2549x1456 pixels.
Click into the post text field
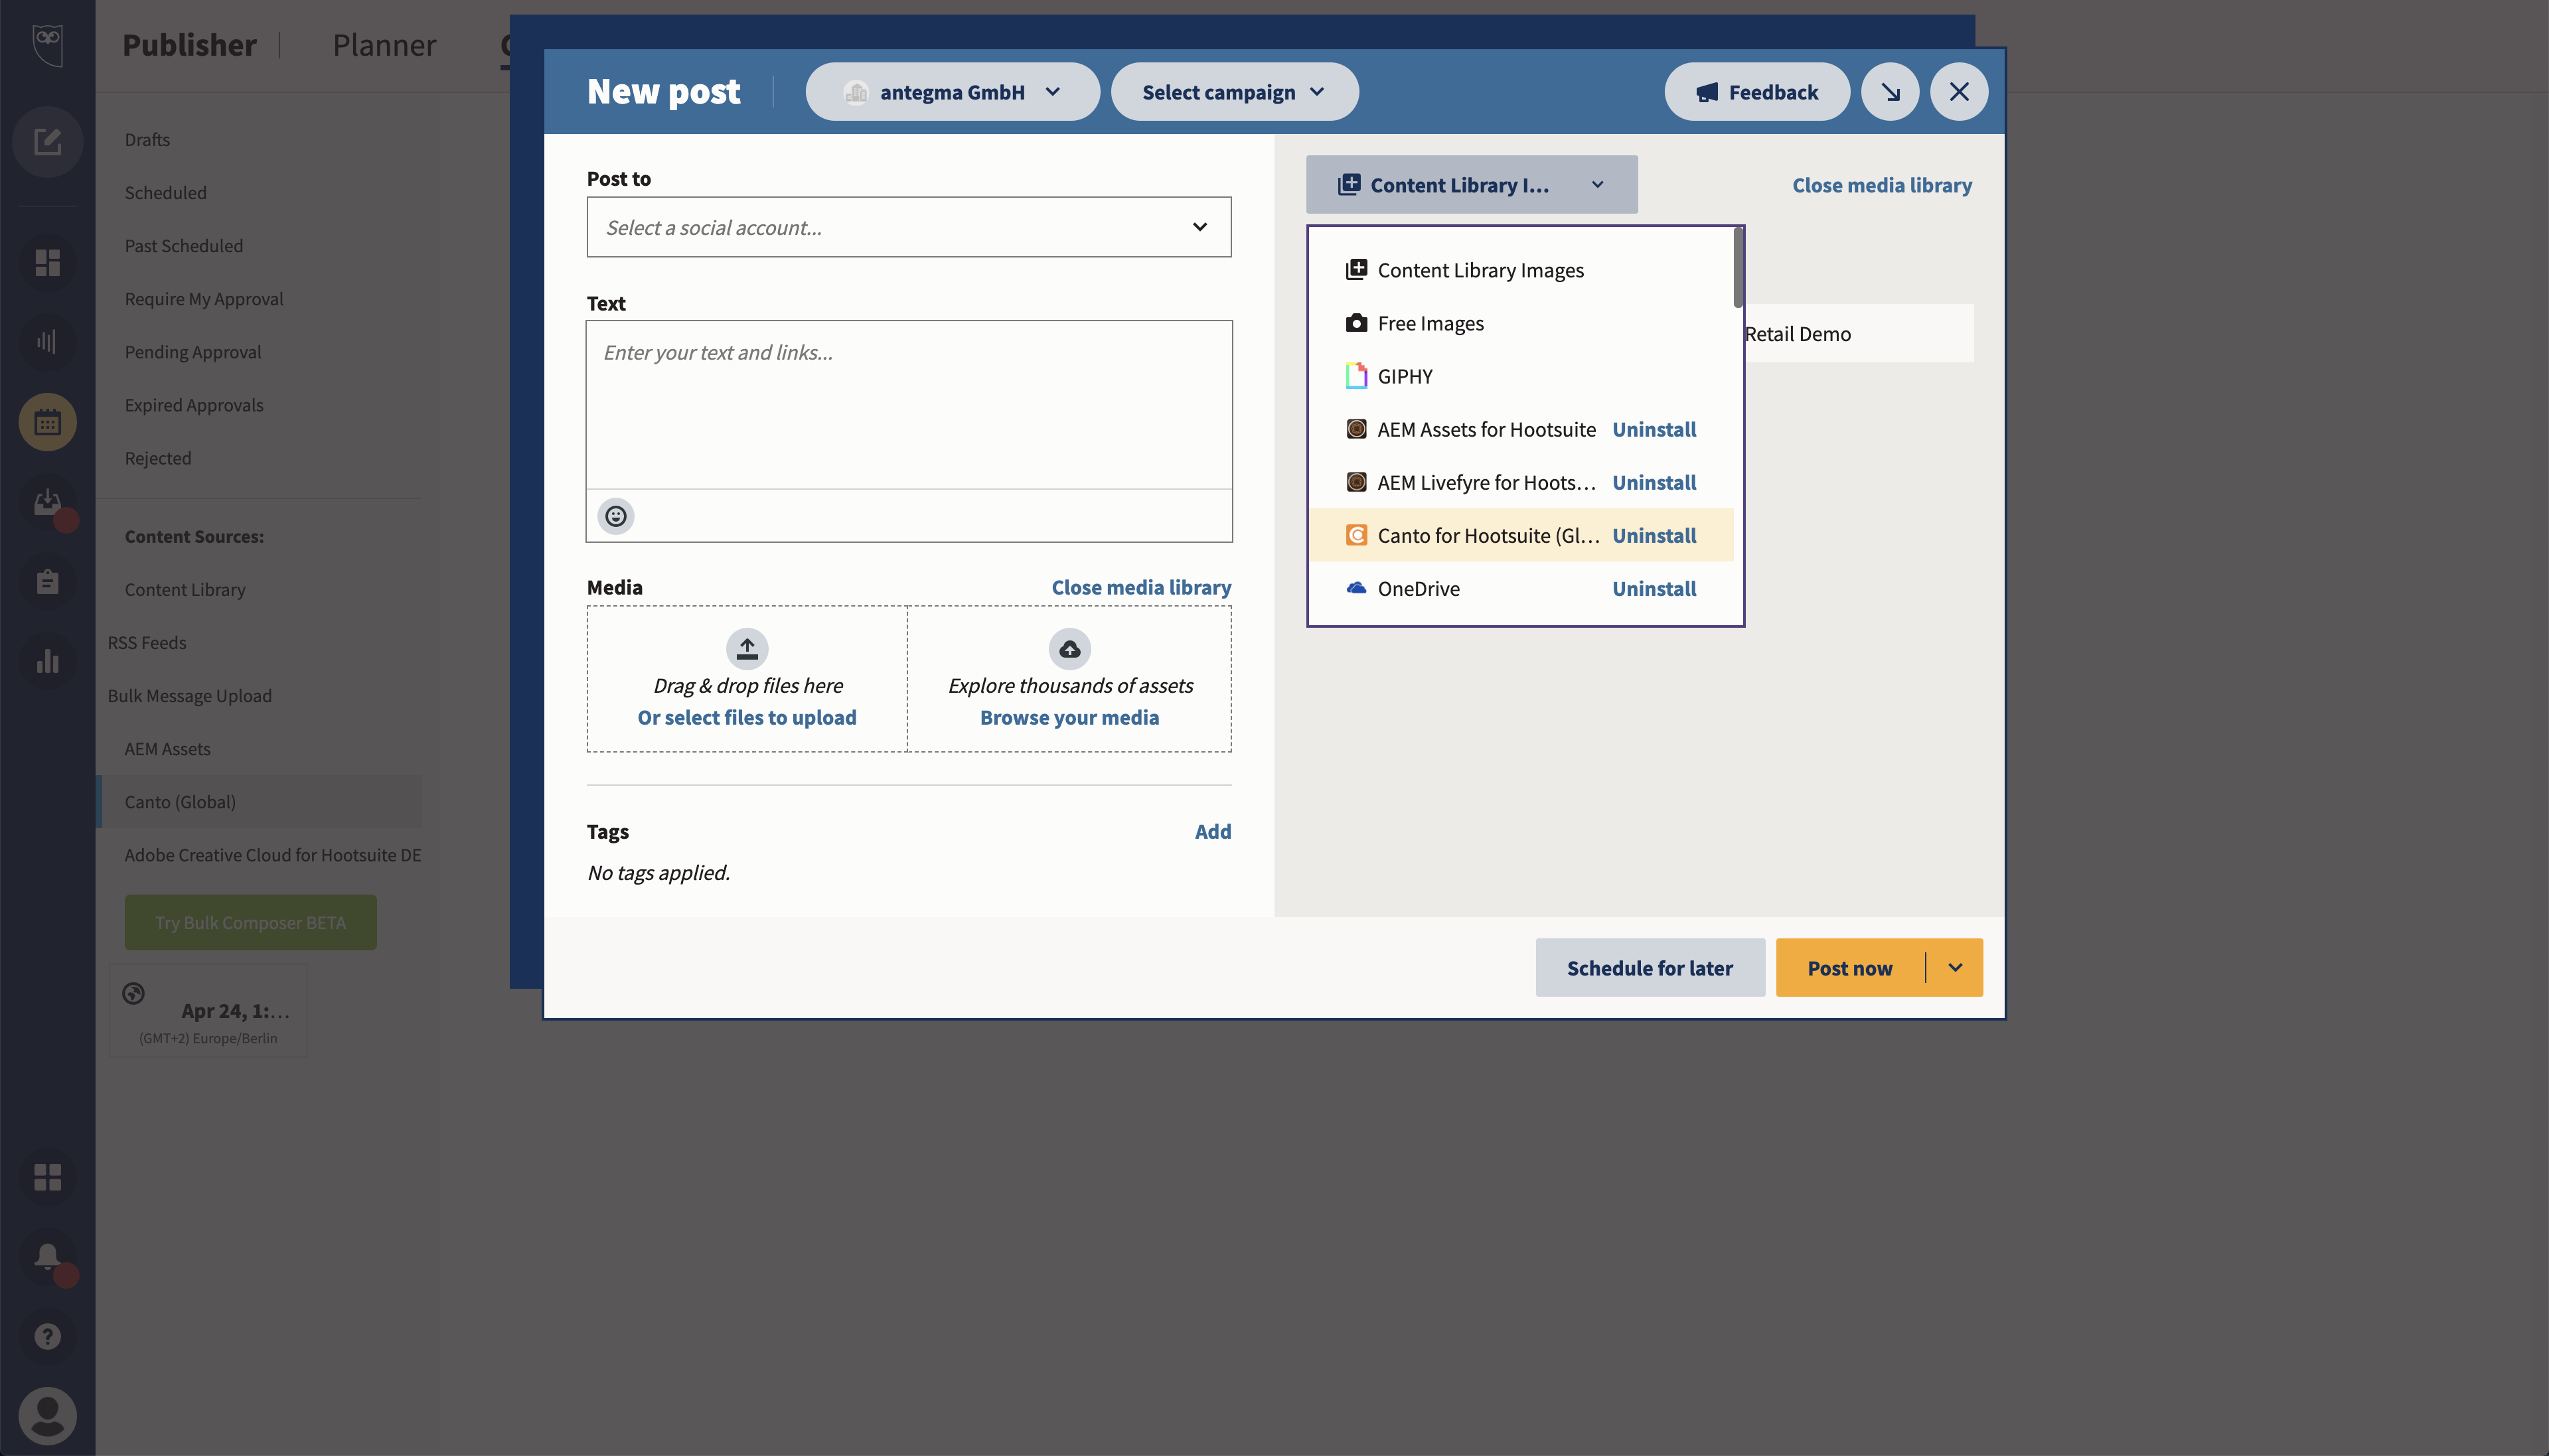(x=909, y=405)
